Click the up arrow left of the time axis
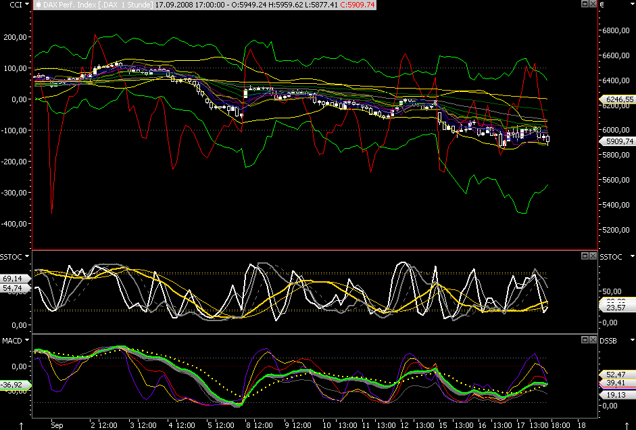The height and width of the screenshot is (430, 636). click(x=23, y=425)
